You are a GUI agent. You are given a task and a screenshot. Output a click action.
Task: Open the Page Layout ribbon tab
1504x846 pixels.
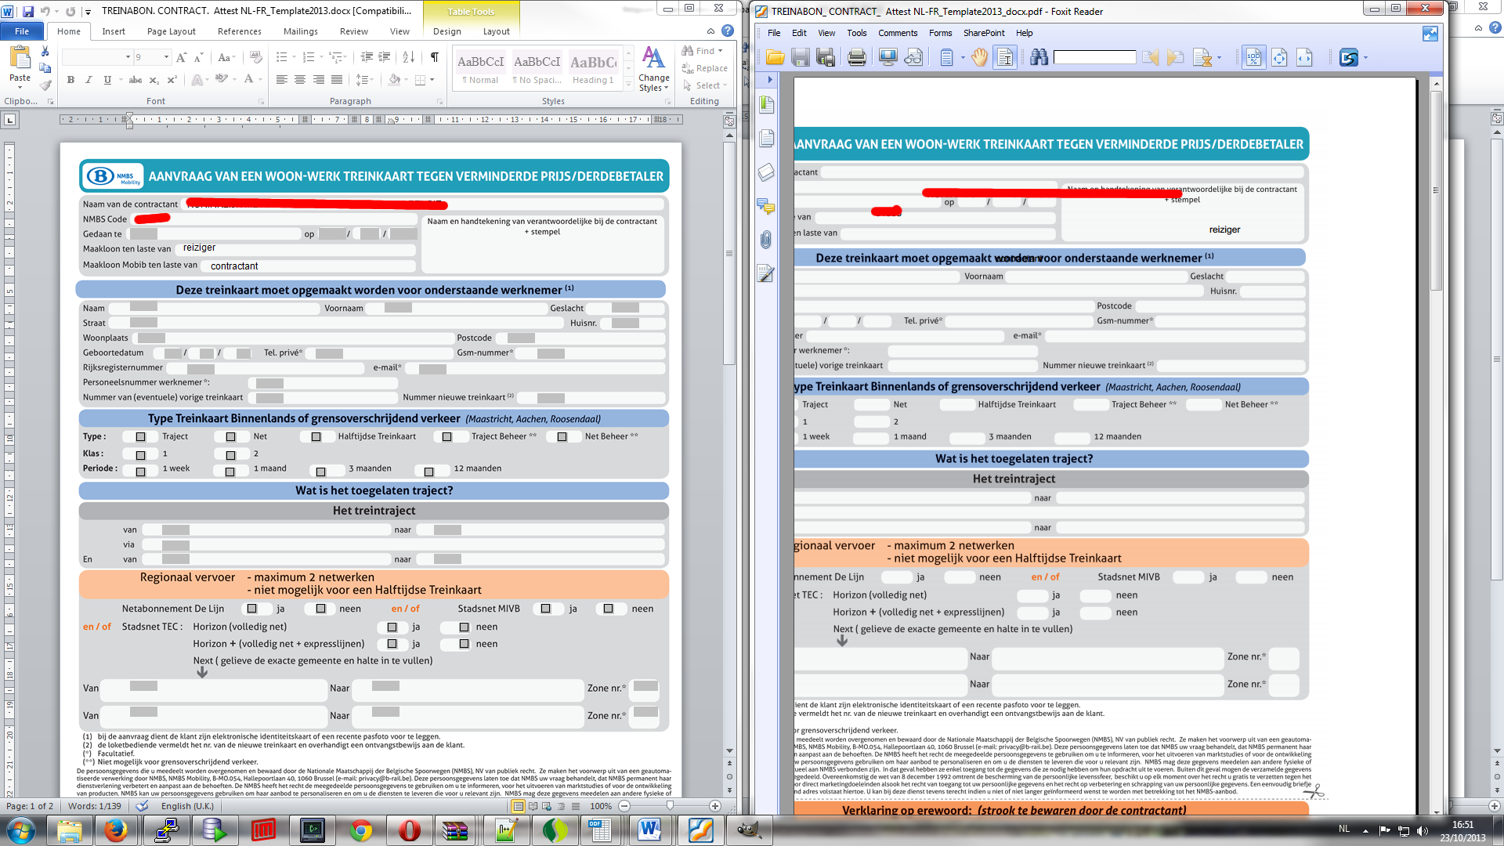point(171,31)
